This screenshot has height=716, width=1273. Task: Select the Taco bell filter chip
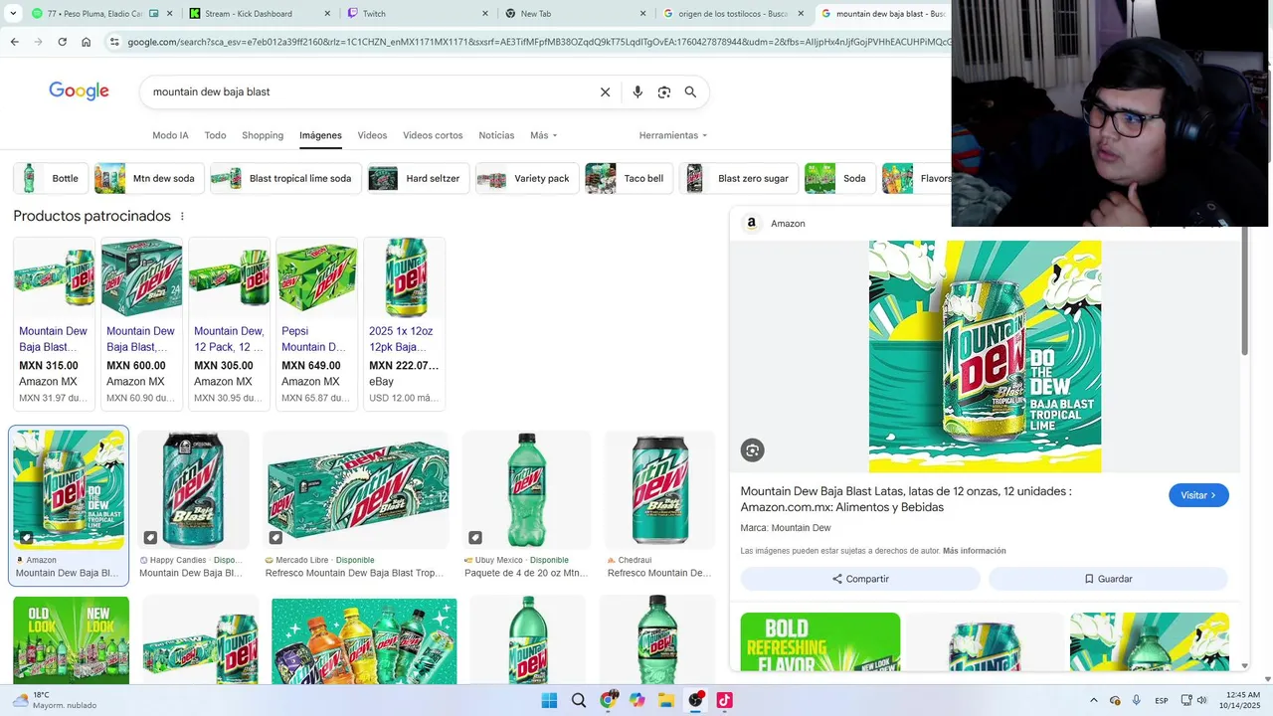coord(629,178)
